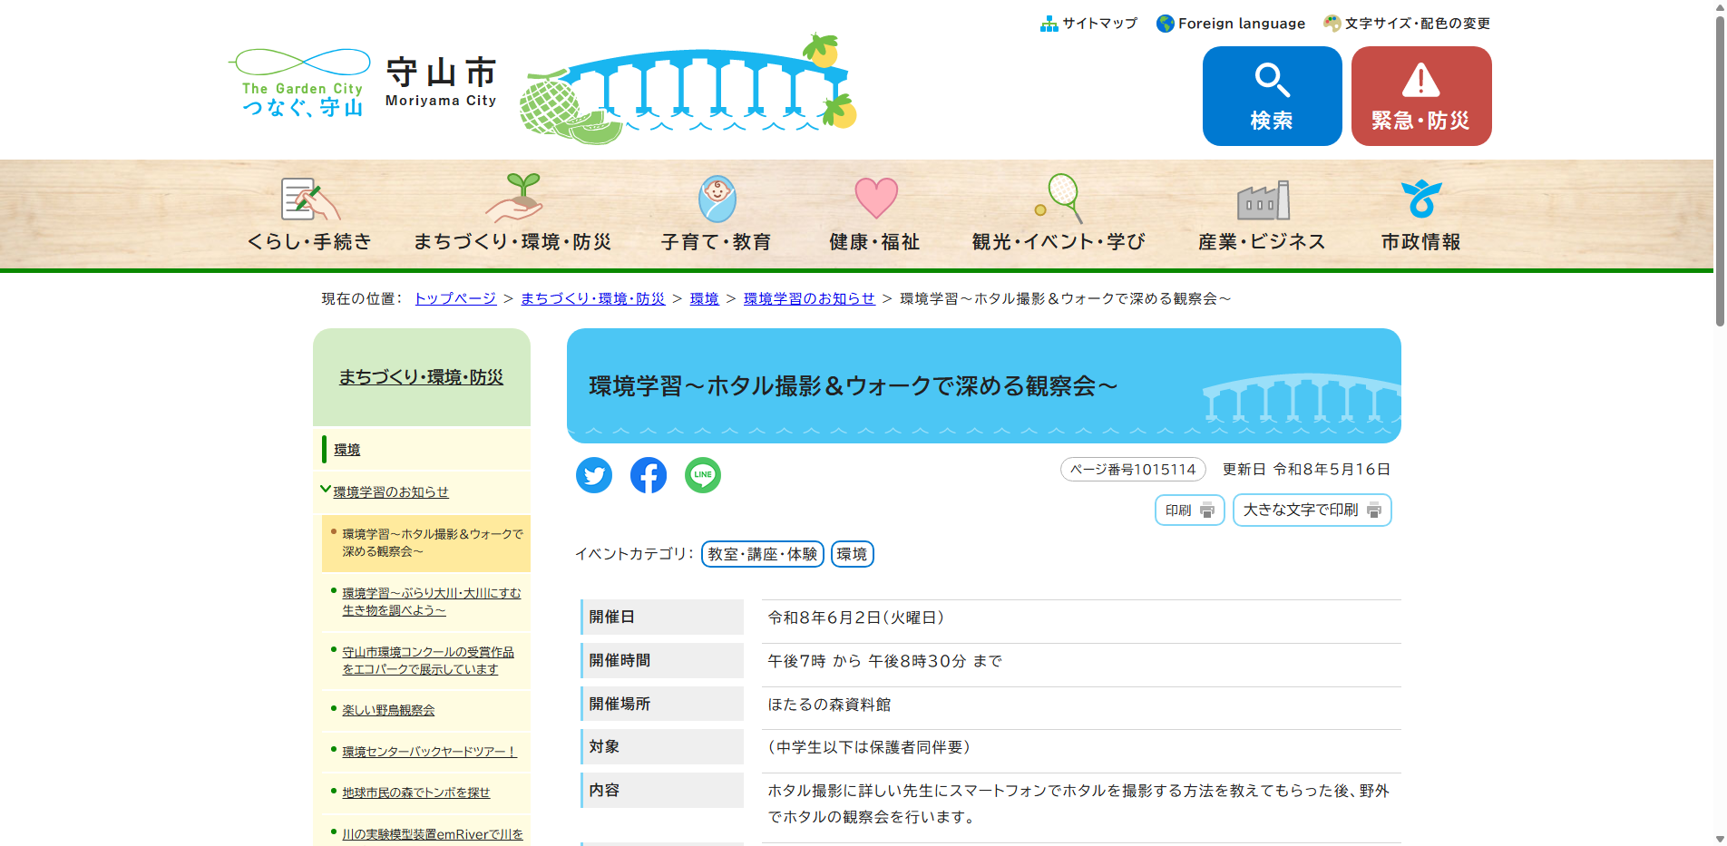This screenshot has width=1727, height=846.
Task: Click the ページ番号1015114 label
Action: tap(1133, 470)
